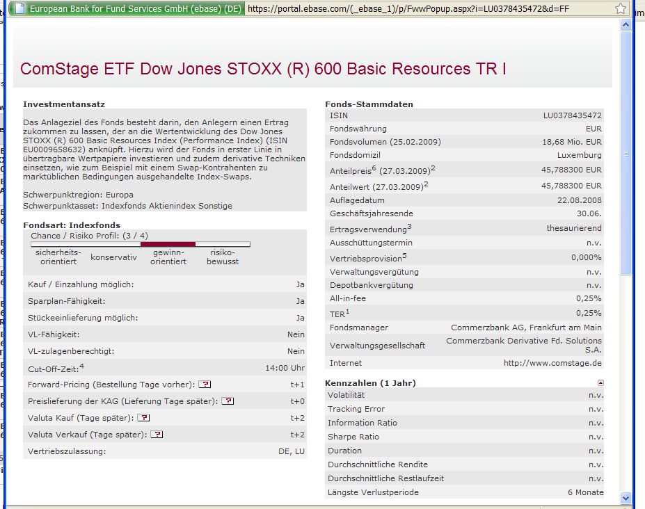Screen dimensions: 645x509
Task: Click the Investmentansatz heading
Action: 64,104
